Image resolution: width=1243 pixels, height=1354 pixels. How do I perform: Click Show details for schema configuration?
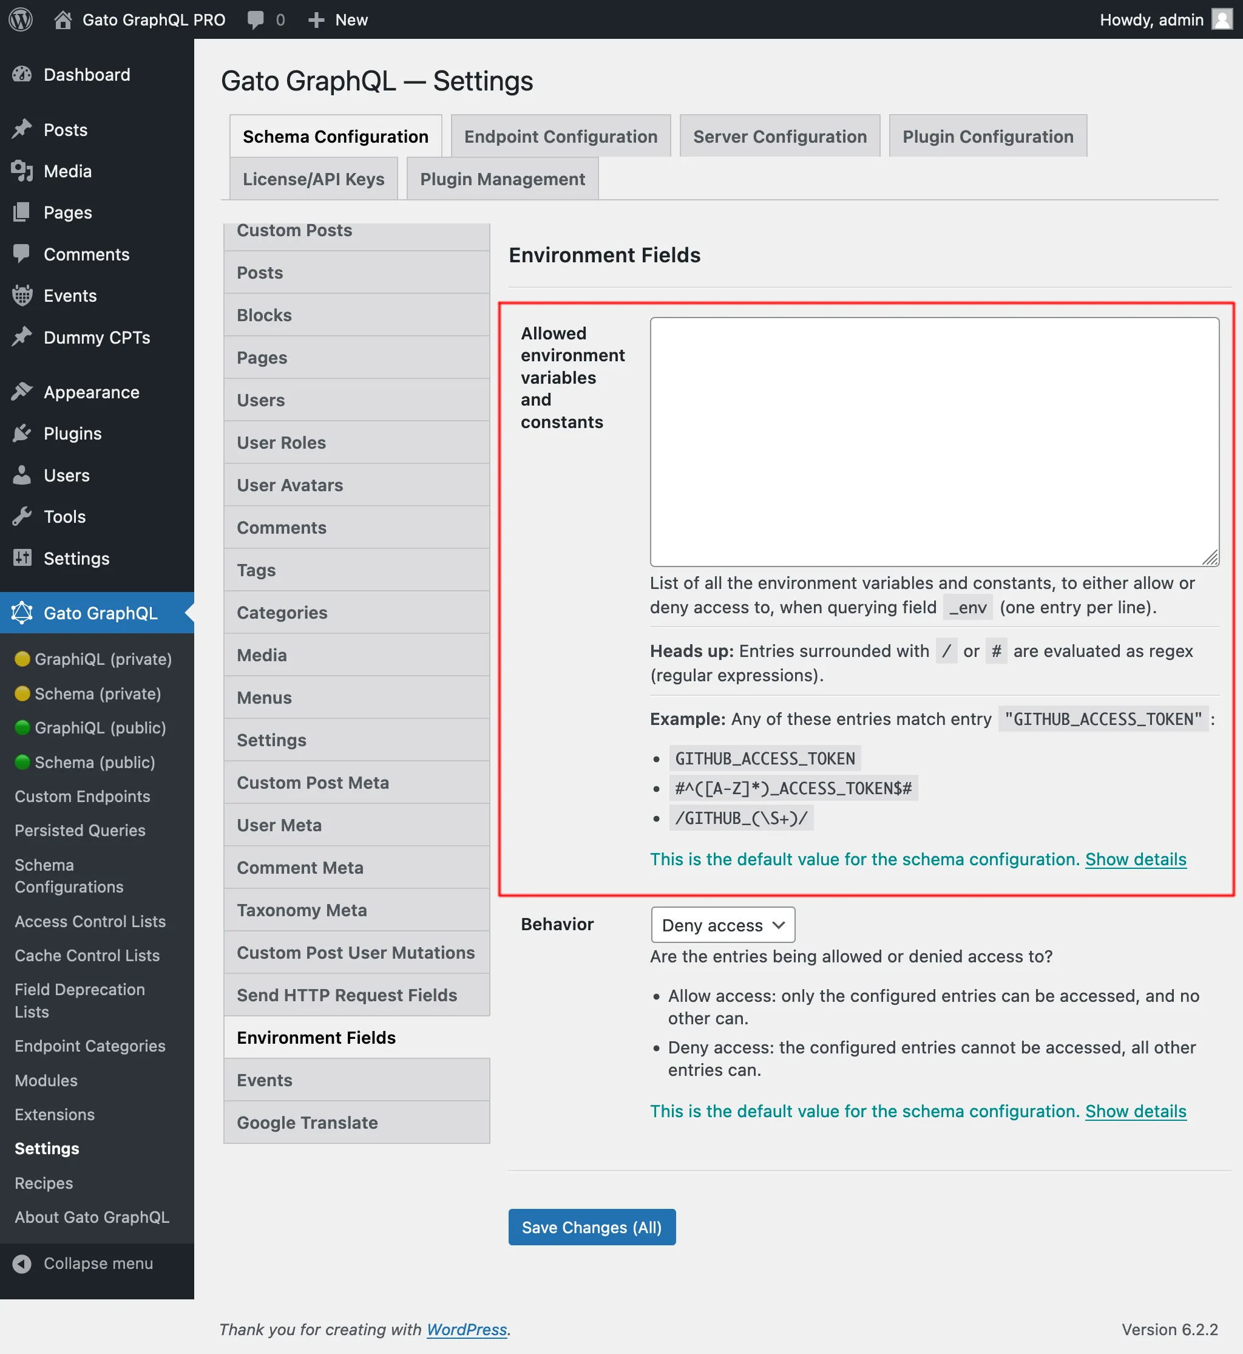(x=1136, y=859)
